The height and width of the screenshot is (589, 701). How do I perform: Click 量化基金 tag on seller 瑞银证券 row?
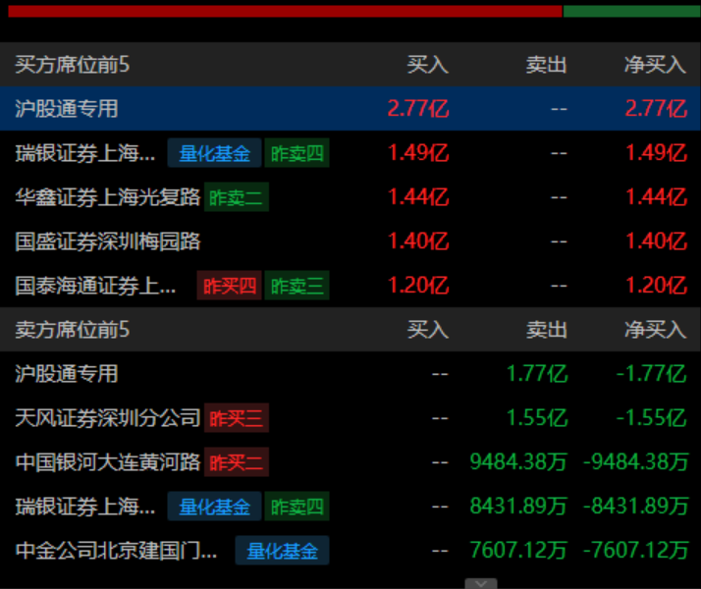click(215, 507)
